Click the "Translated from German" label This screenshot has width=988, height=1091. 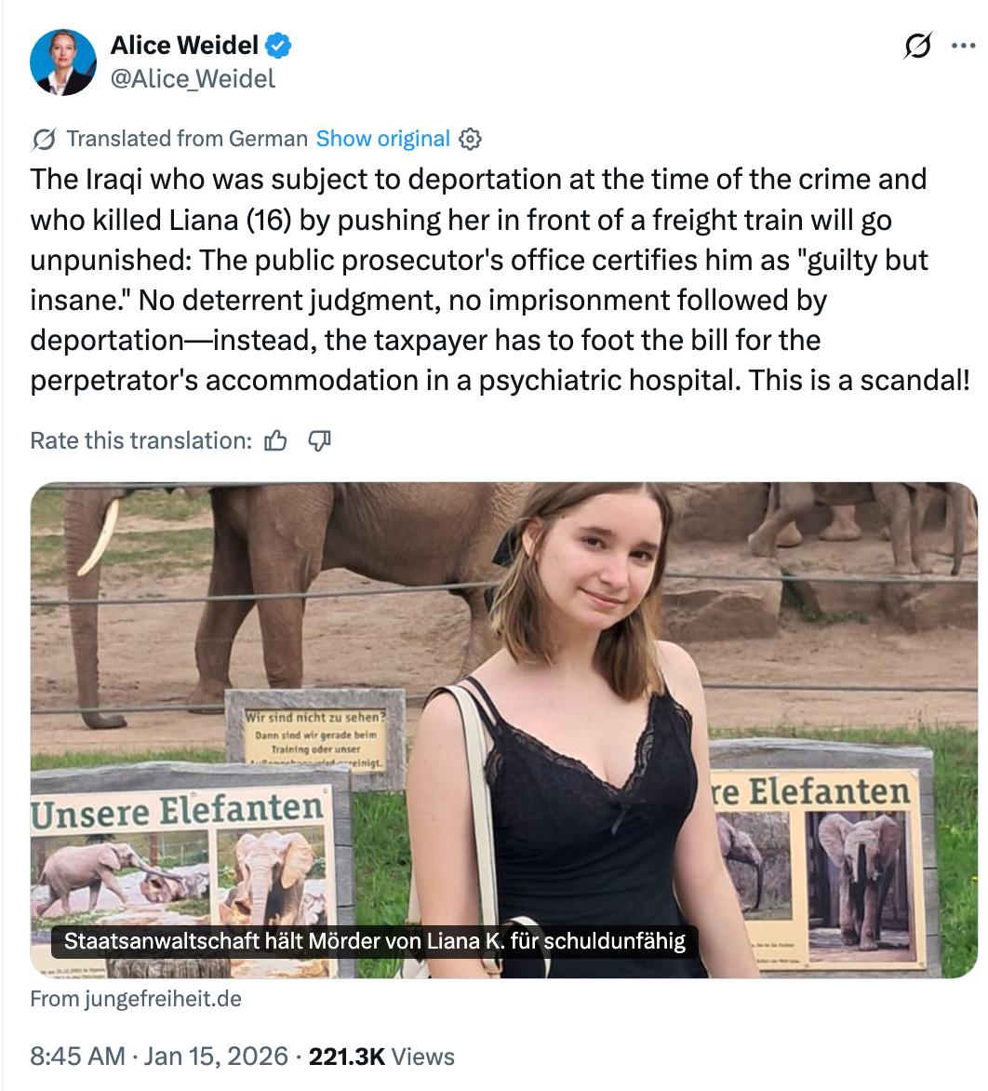187,139
